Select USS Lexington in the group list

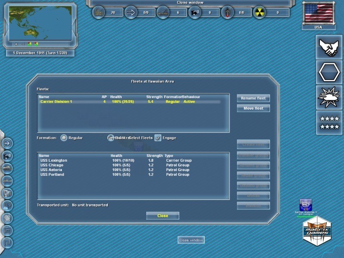(x=54, y=160)
